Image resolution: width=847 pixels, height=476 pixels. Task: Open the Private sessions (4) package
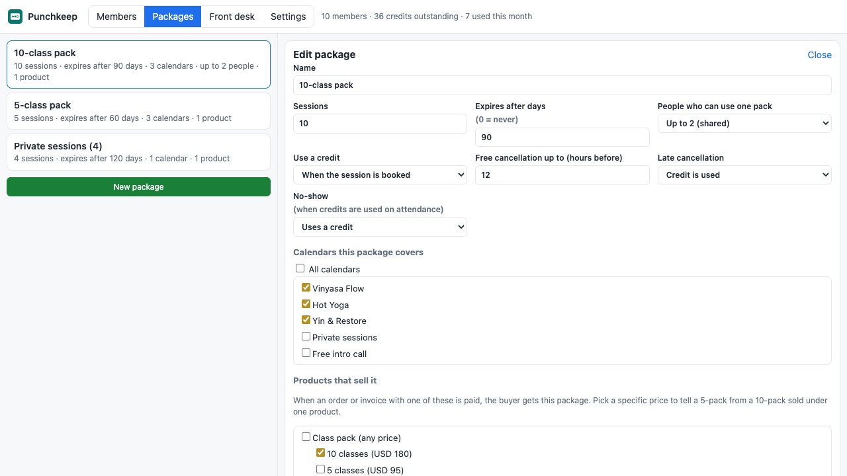coord(138,152)
